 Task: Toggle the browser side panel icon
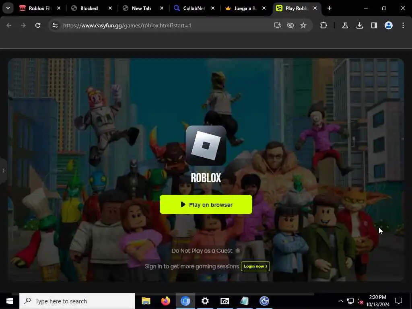click(374, 25)
